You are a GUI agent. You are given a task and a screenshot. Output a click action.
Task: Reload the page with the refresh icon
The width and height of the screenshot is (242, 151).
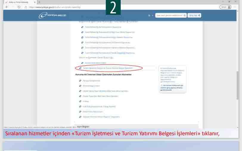(19, 7)
